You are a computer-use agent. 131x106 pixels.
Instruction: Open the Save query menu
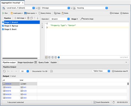tap(30, 13)
